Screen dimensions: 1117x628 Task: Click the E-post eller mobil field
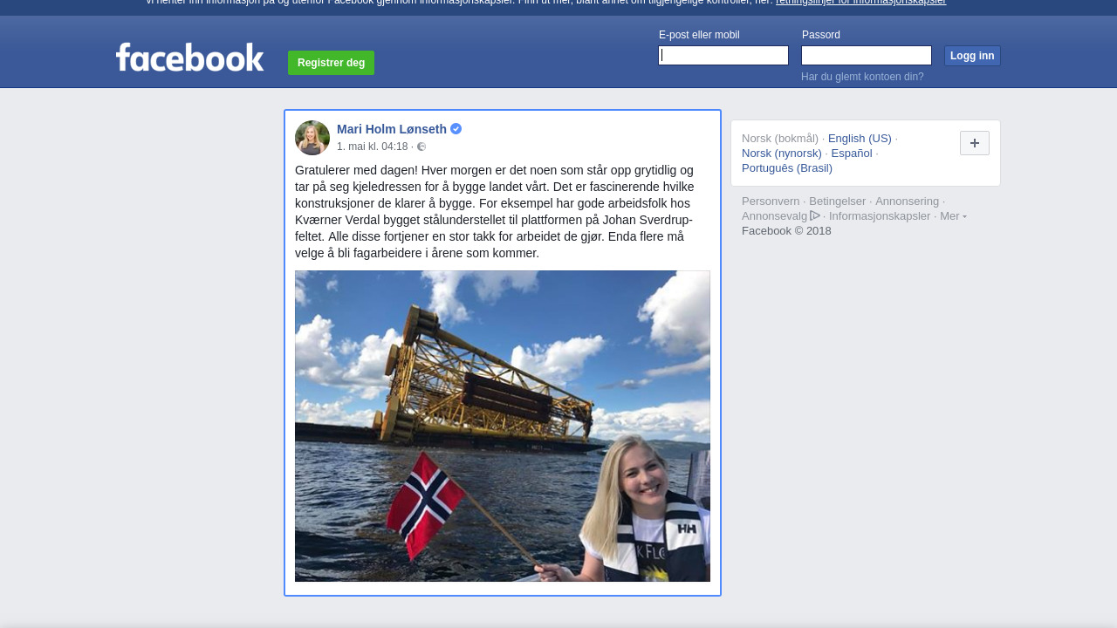pos(723,56)
